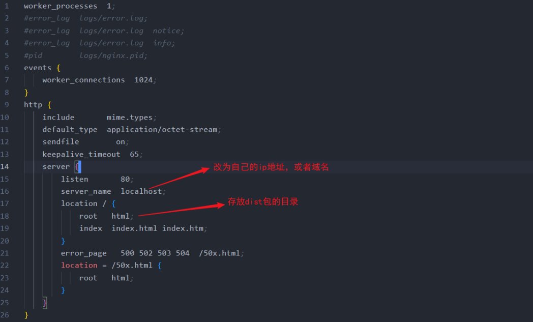This screenshot has height=322, width=533.
Task: Click the commented #pid line
Action: pos(85,55)
